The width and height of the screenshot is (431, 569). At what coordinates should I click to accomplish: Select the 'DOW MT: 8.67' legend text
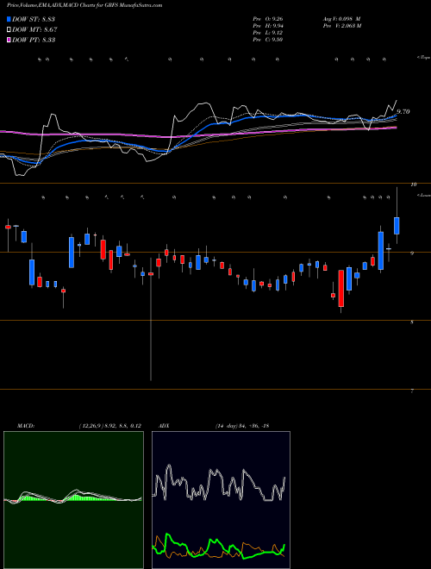(x=34, y=30)
